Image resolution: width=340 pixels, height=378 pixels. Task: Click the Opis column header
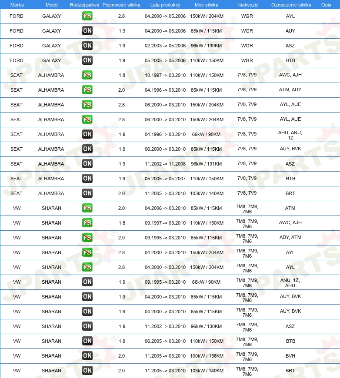[326, 5]
